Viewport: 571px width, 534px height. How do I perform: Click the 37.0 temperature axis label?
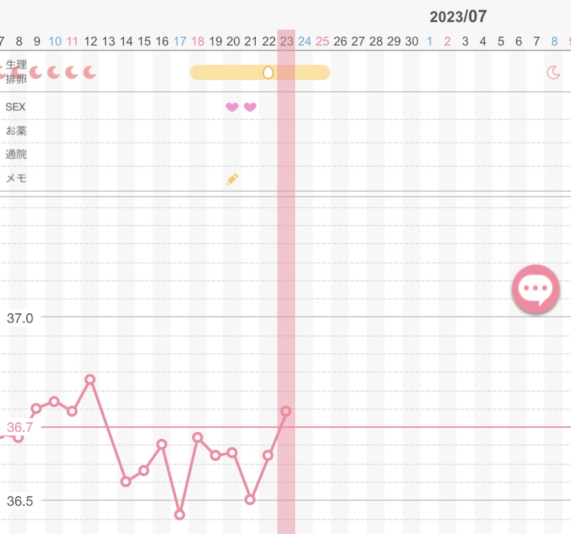[20, 318]
